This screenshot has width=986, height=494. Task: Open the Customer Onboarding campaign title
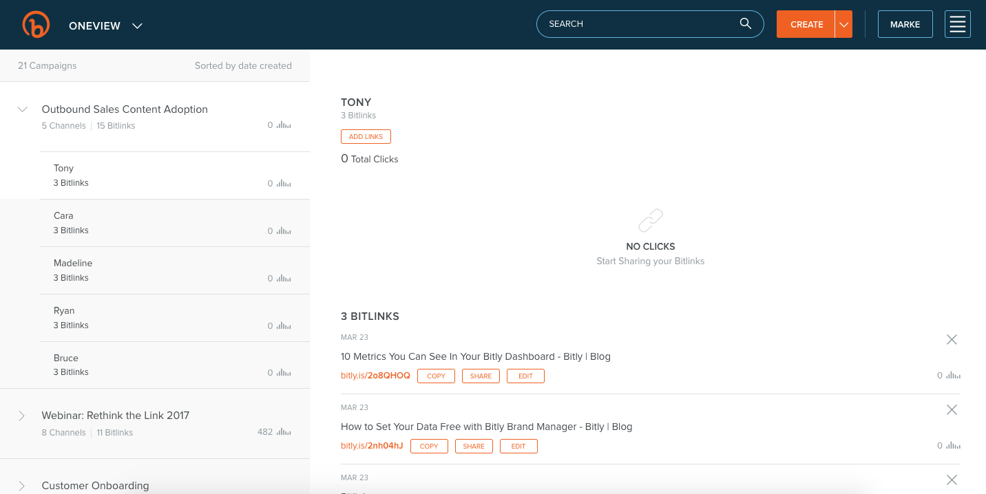(x=96, y=486)
